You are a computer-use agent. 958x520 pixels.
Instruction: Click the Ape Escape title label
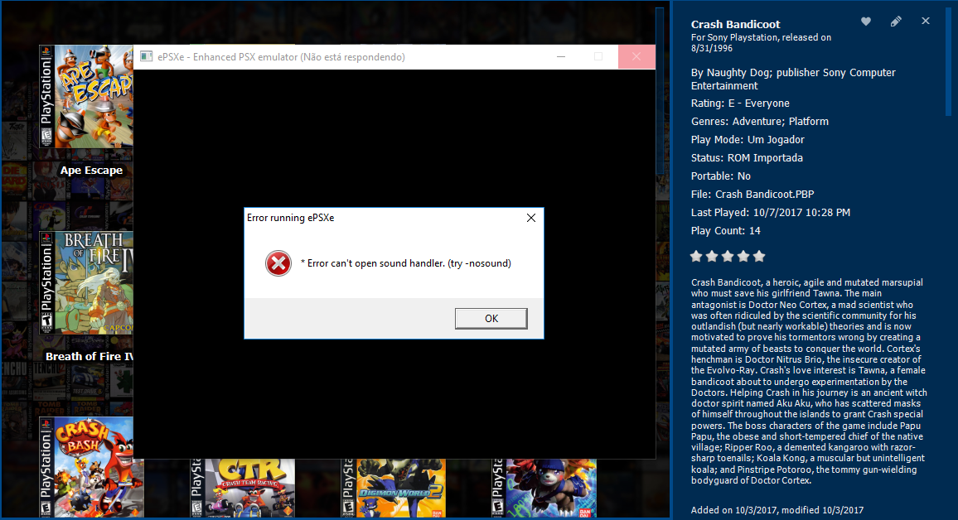click(91, 171)
